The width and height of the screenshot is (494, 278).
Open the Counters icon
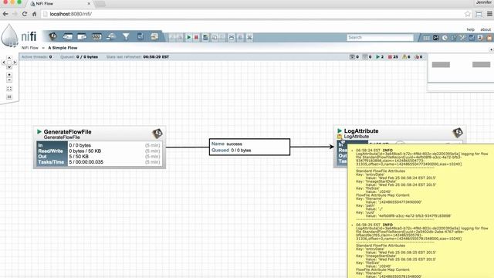point(435,38)
